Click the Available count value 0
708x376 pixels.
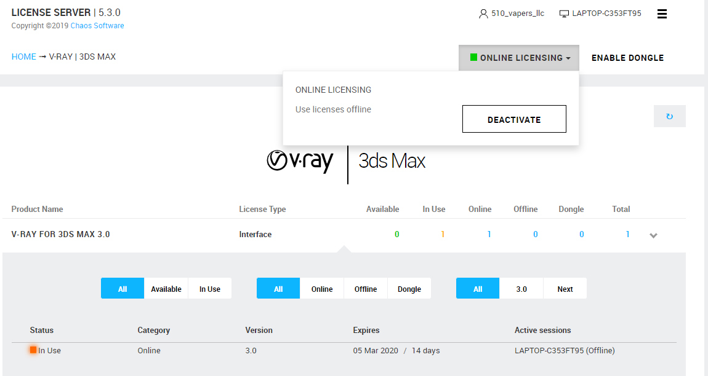tap(397, 234)
